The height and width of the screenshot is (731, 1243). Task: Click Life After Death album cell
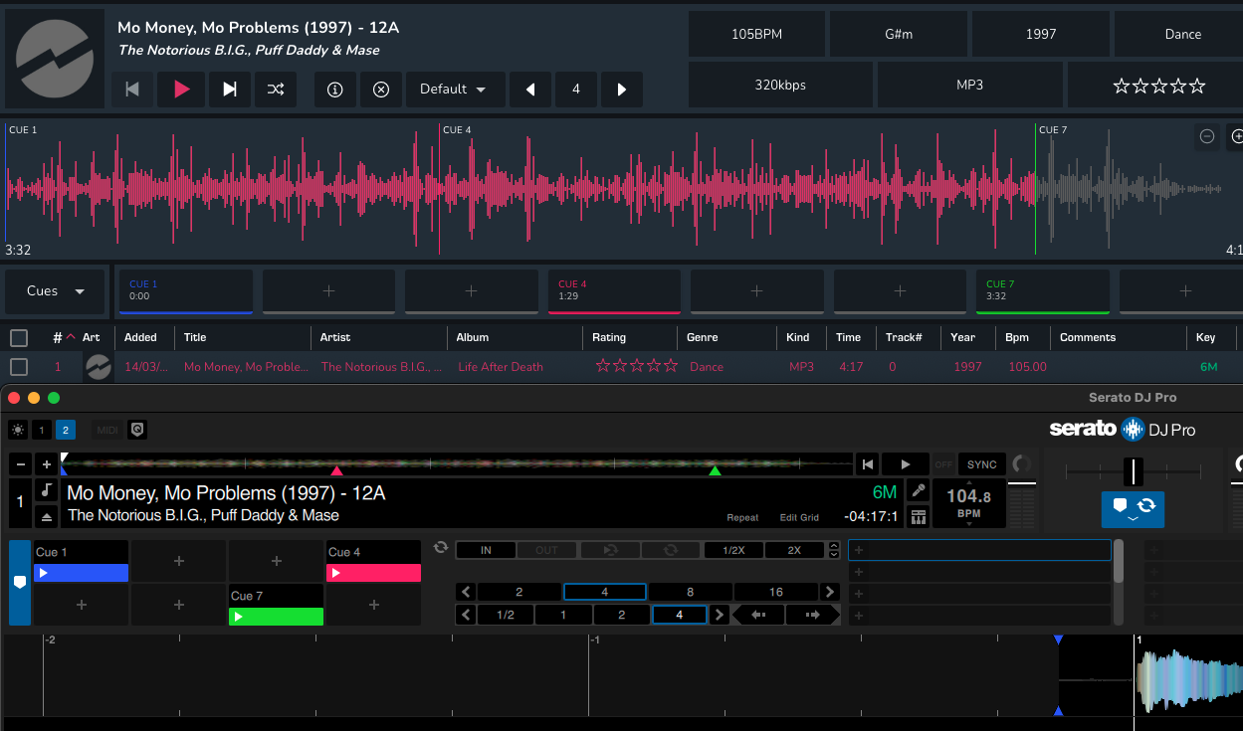coord(501,367)
